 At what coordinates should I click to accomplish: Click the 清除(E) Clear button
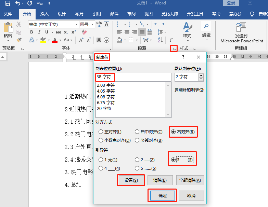pos(160,180)
